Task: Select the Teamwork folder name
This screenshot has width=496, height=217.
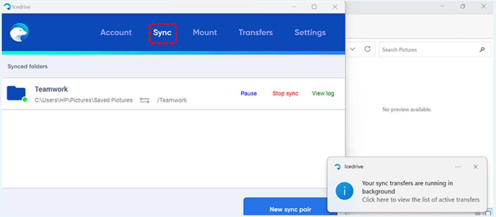Action: [51, 89]
